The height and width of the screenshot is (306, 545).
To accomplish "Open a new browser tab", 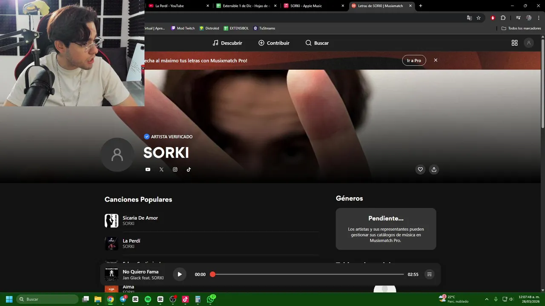I will pos(421,6).
